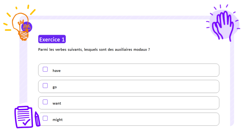
Task: Click the purple clipboard checklist icon
Action: [23, 116]
